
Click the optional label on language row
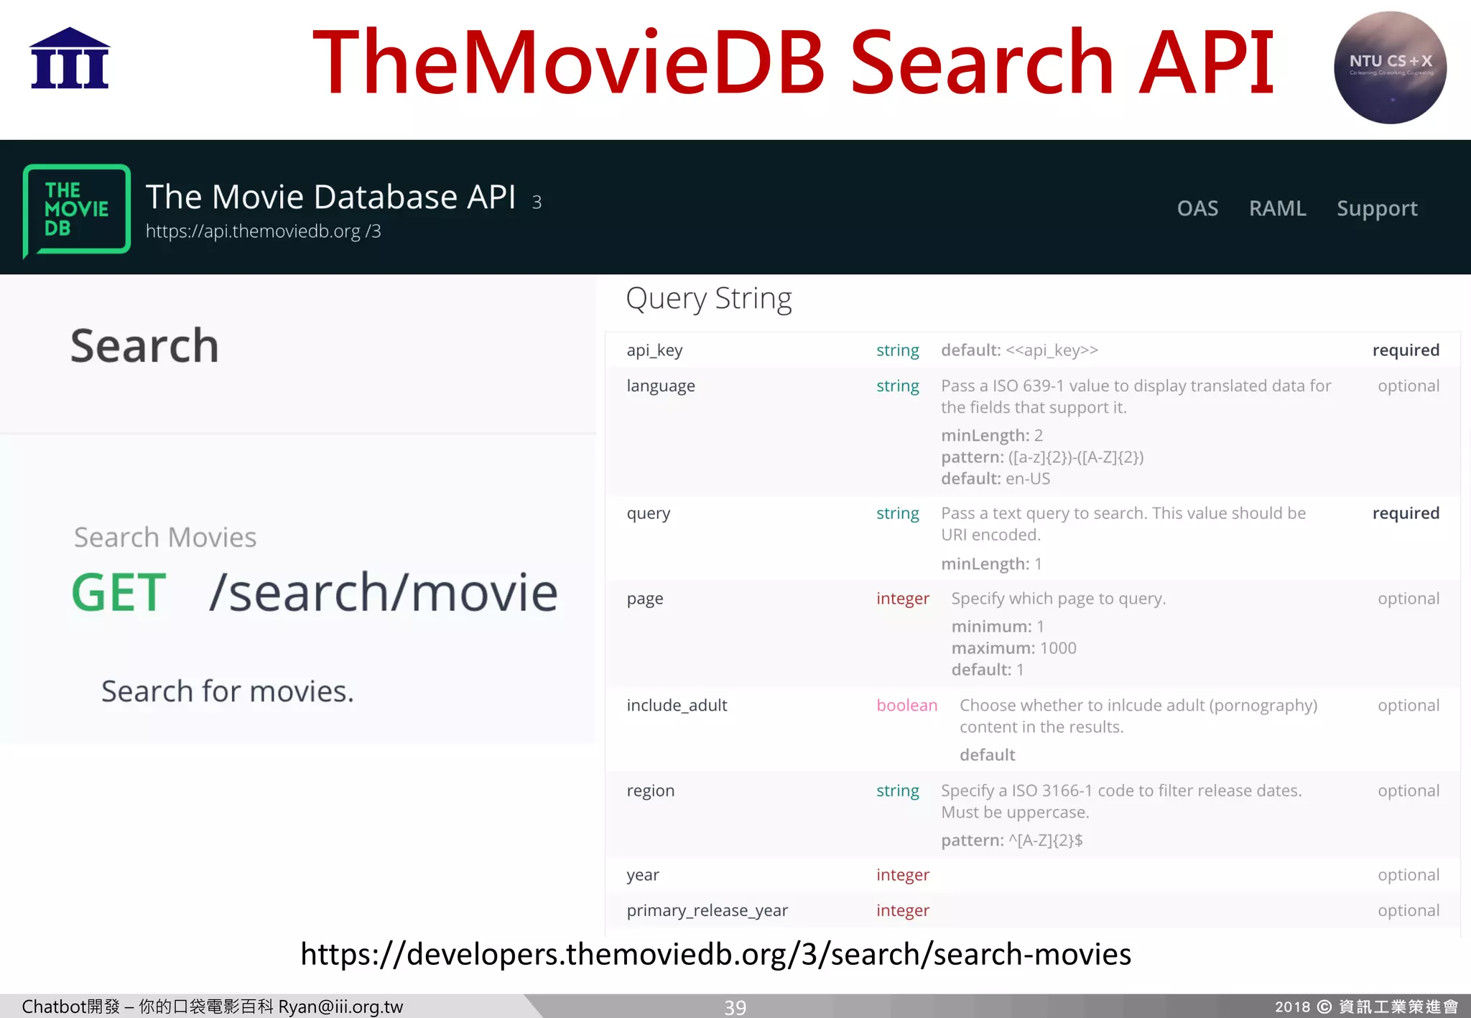coord(1409,386)
